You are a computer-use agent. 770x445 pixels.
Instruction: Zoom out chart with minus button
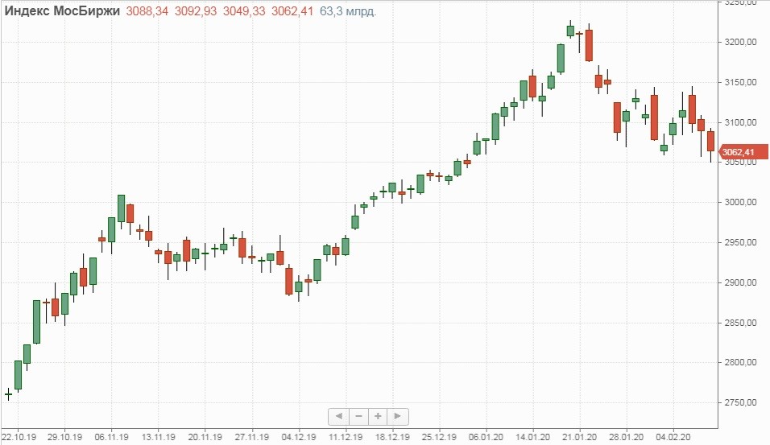pos(358,417)
